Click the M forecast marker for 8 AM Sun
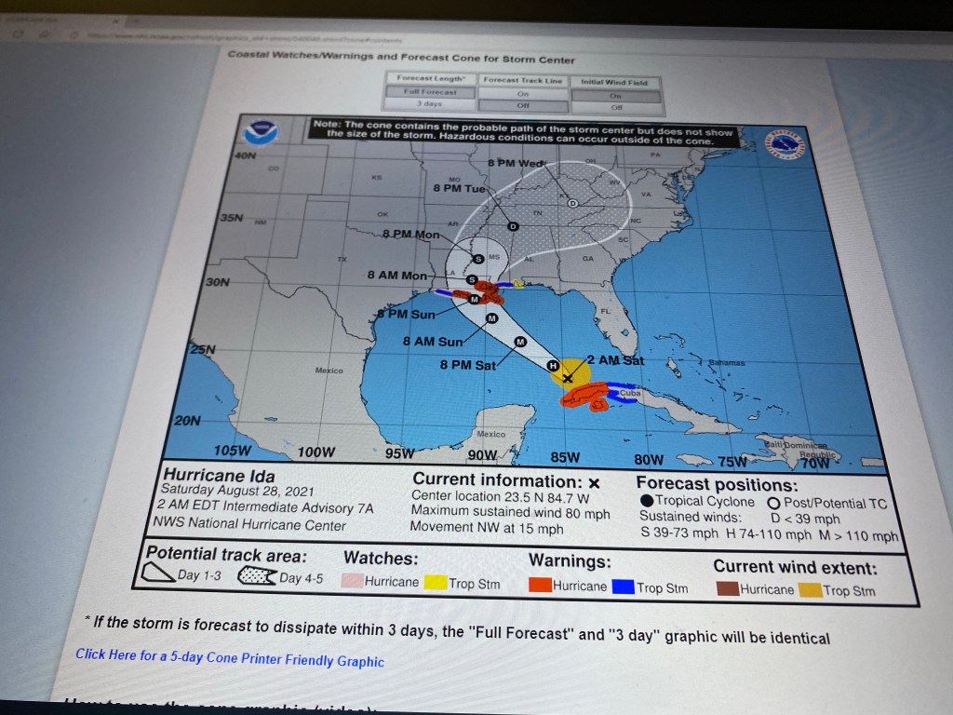953x715 pixels. coord(508,342)
